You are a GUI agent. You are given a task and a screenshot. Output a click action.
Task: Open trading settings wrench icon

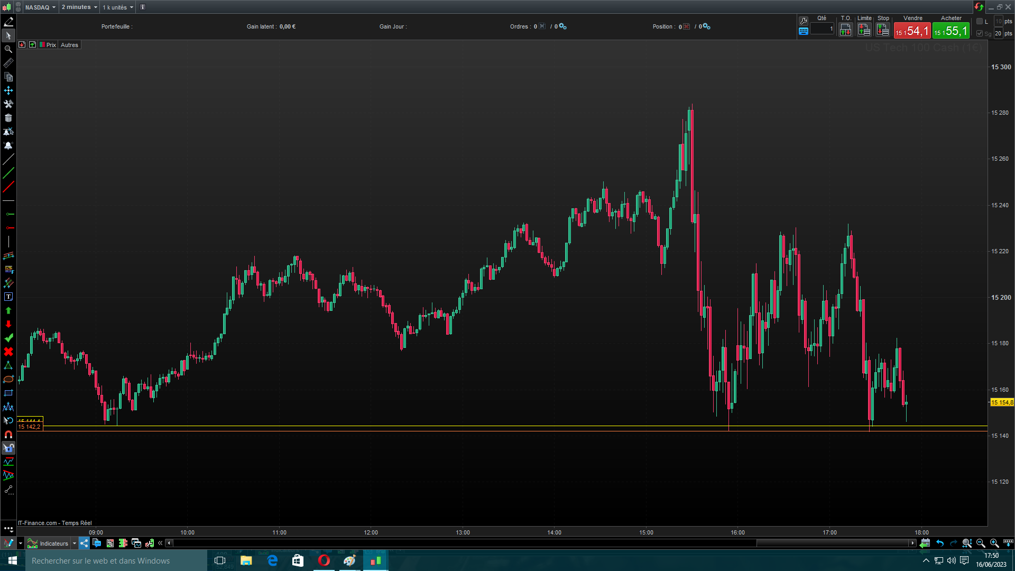804,21
